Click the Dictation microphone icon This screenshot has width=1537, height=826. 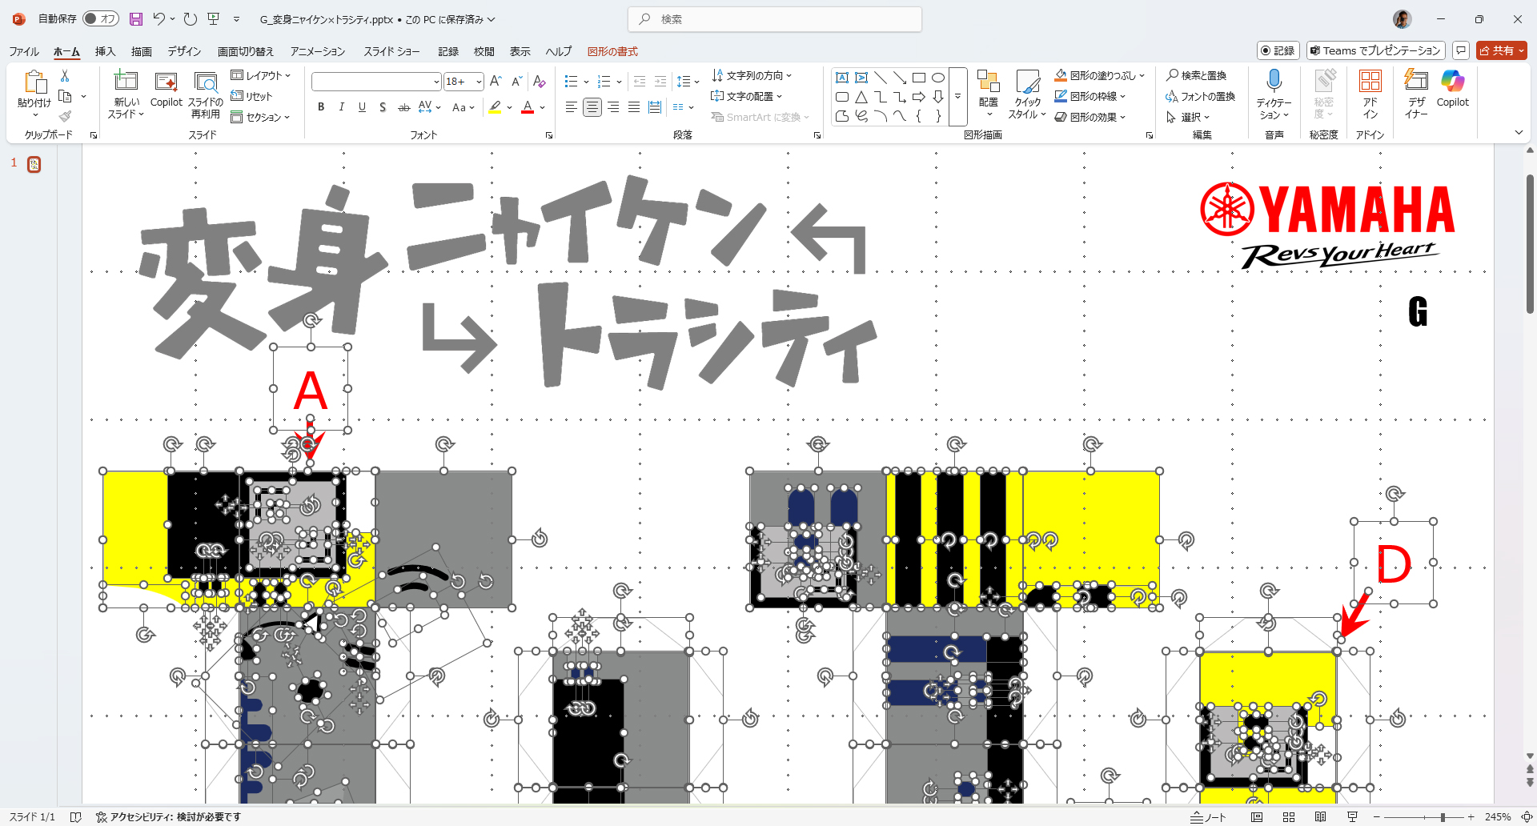tap(1274, 82)
